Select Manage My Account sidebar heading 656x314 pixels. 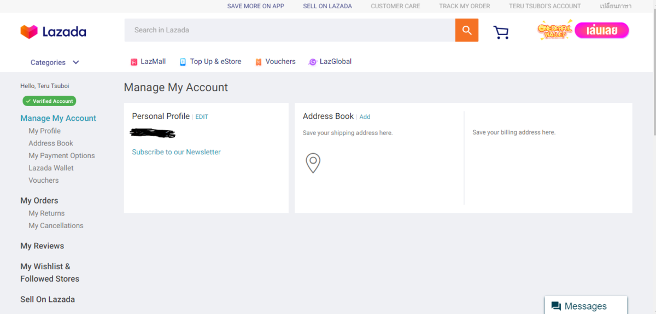[58, 118]
